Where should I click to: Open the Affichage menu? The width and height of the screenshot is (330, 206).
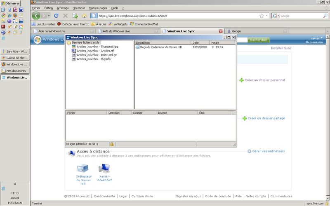[x=63, y=8]
